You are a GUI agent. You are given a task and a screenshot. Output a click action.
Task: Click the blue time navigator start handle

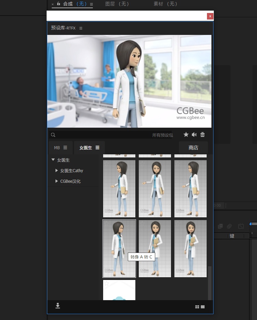[x=251, y=224]
